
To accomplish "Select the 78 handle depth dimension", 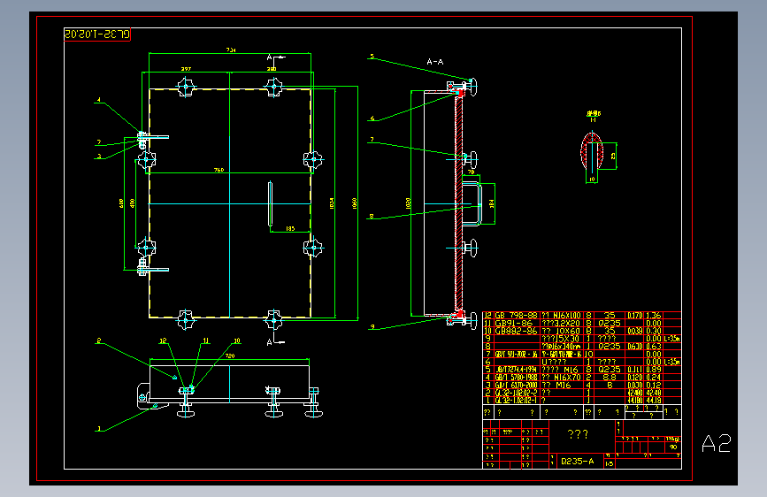I will [471, 172].
